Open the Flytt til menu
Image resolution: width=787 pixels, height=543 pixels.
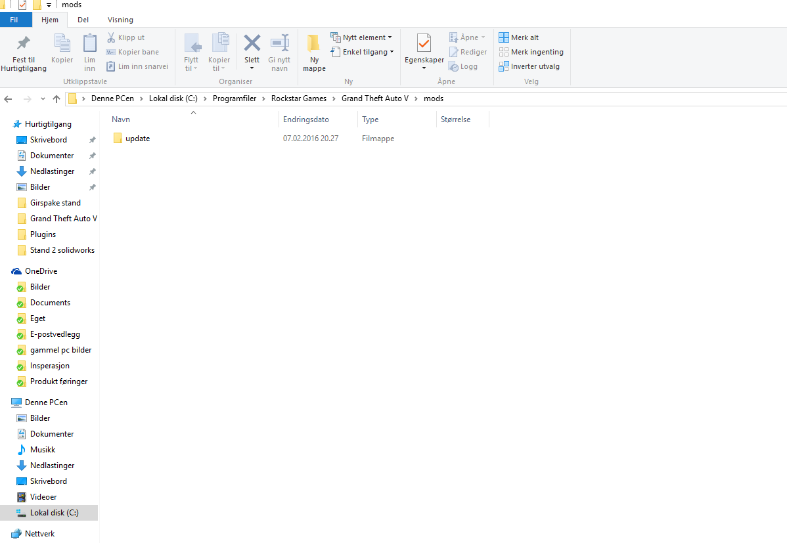191,53
